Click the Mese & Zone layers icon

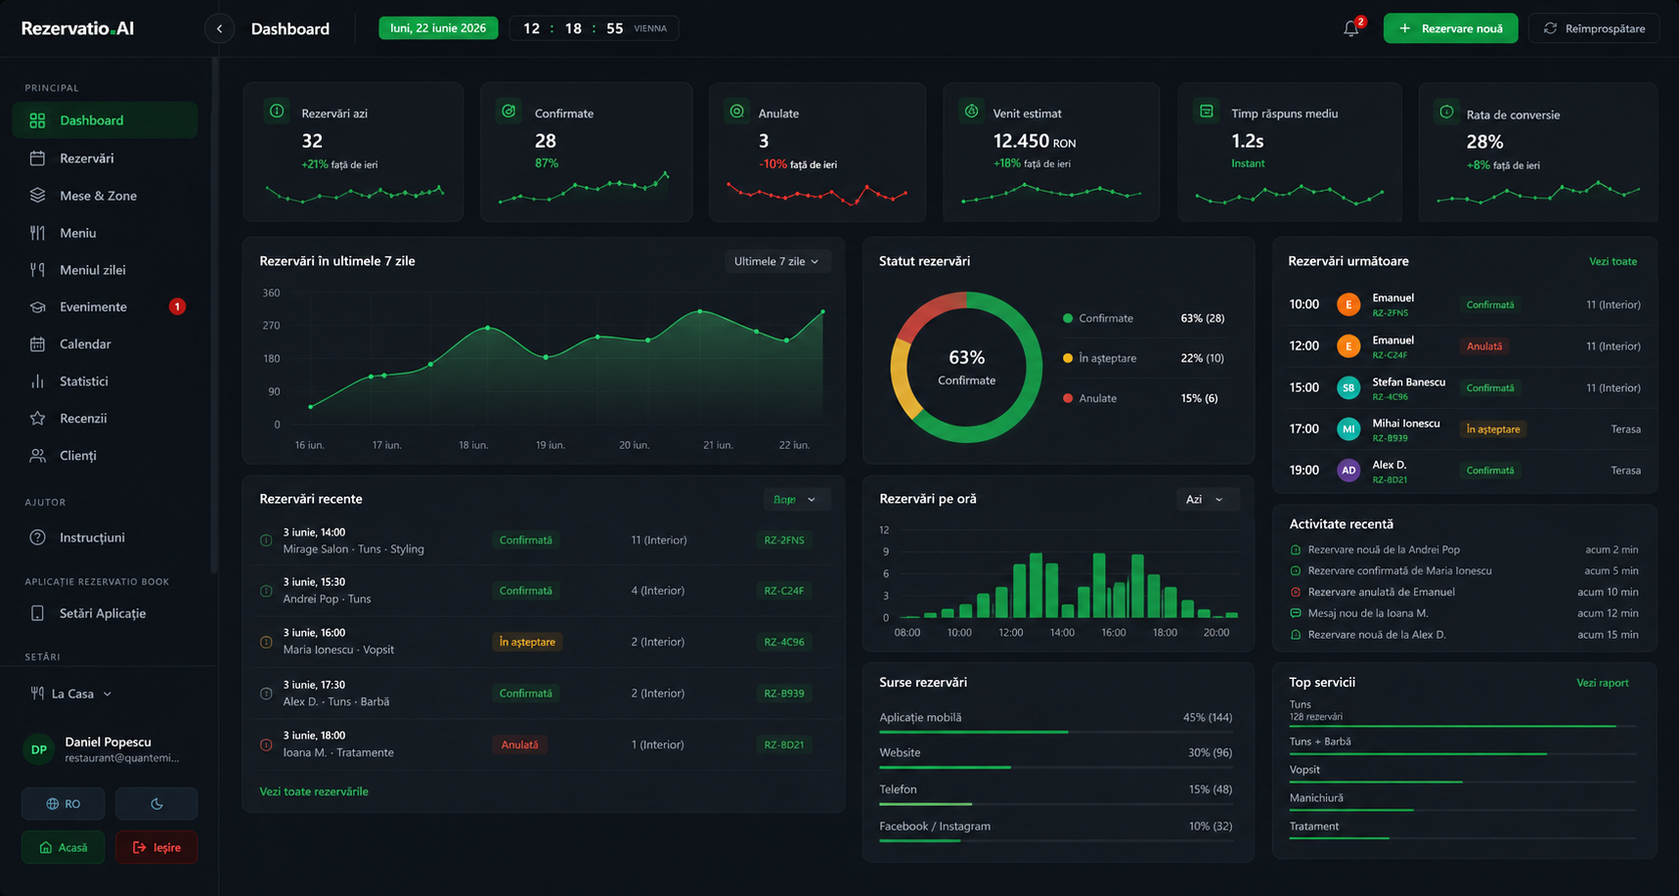click(37, 195)
